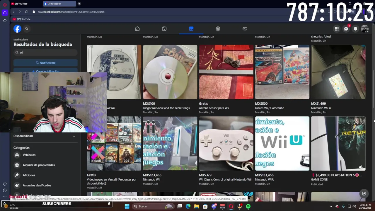Viewport: 375px width, 211px height.
Task: Click Crear publicación button
Action: click(45, 71)
